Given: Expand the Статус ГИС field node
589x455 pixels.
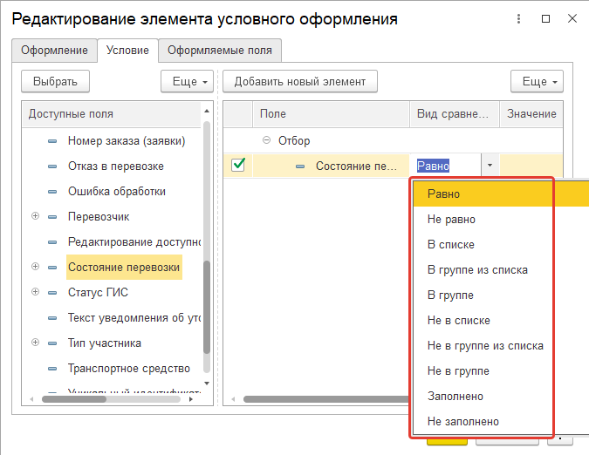Looking at the screenshot, I should tap(35, 292).
